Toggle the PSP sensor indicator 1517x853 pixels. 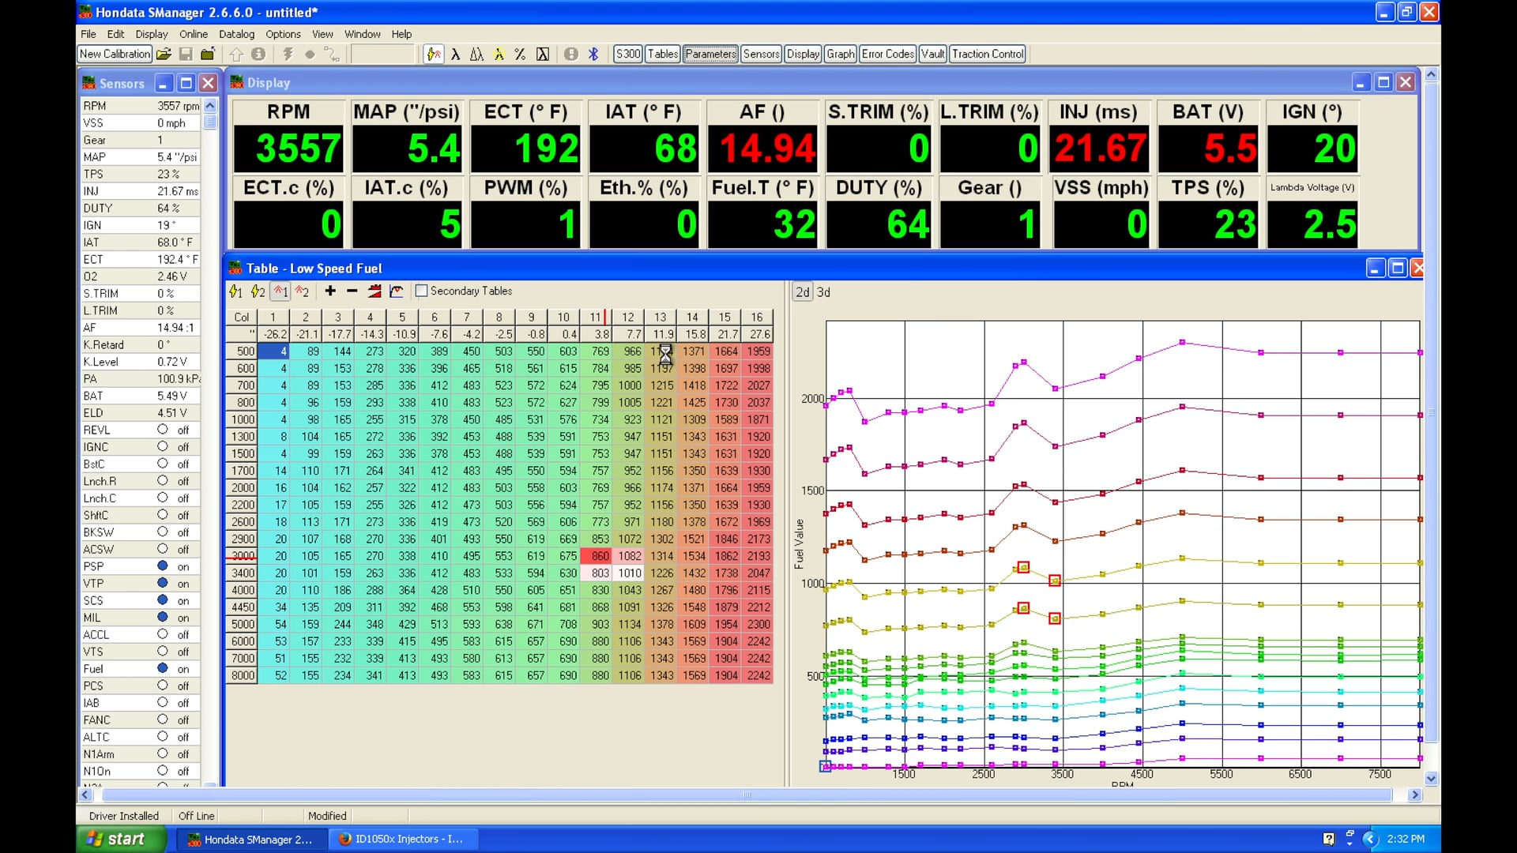click(162, 566)
